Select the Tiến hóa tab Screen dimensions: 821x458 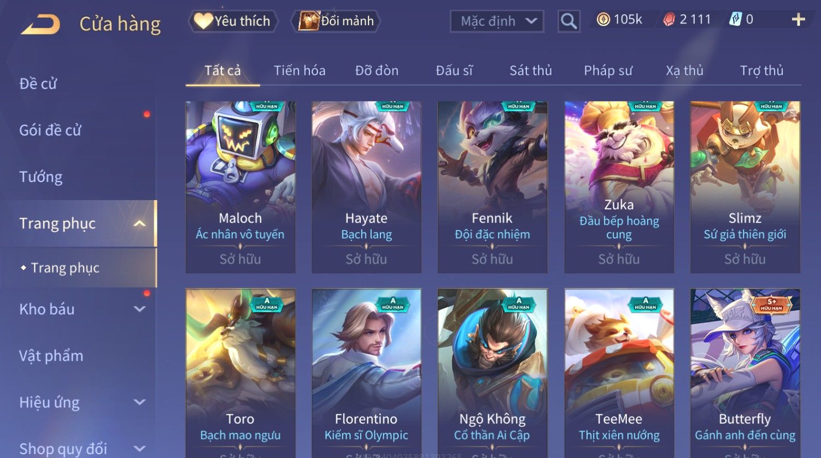point(300,71)
